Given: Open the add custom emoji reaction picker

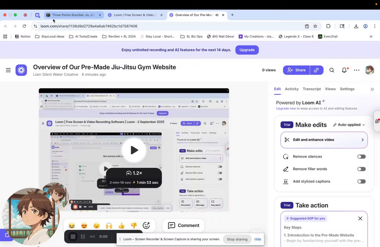Looking at the screenshot, I should 146,226.
